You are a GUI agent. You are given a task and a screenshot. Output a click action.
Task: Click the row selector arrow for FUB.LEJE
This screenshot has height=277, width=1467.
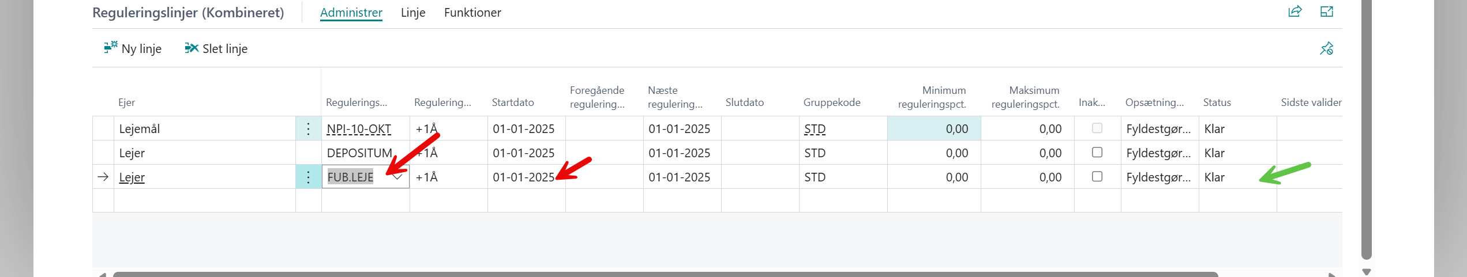tap(103, 177)
